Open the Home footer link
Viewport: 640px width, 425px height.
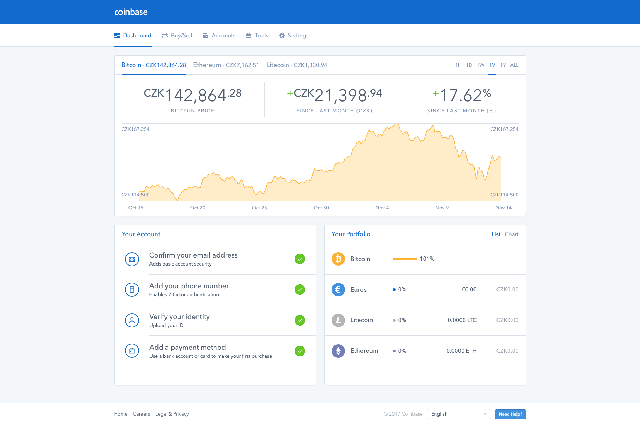click(121, 414)
